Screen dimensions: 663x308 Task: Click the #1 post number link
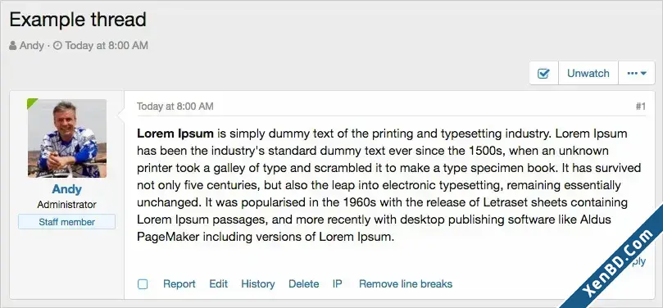click(641, 106)
